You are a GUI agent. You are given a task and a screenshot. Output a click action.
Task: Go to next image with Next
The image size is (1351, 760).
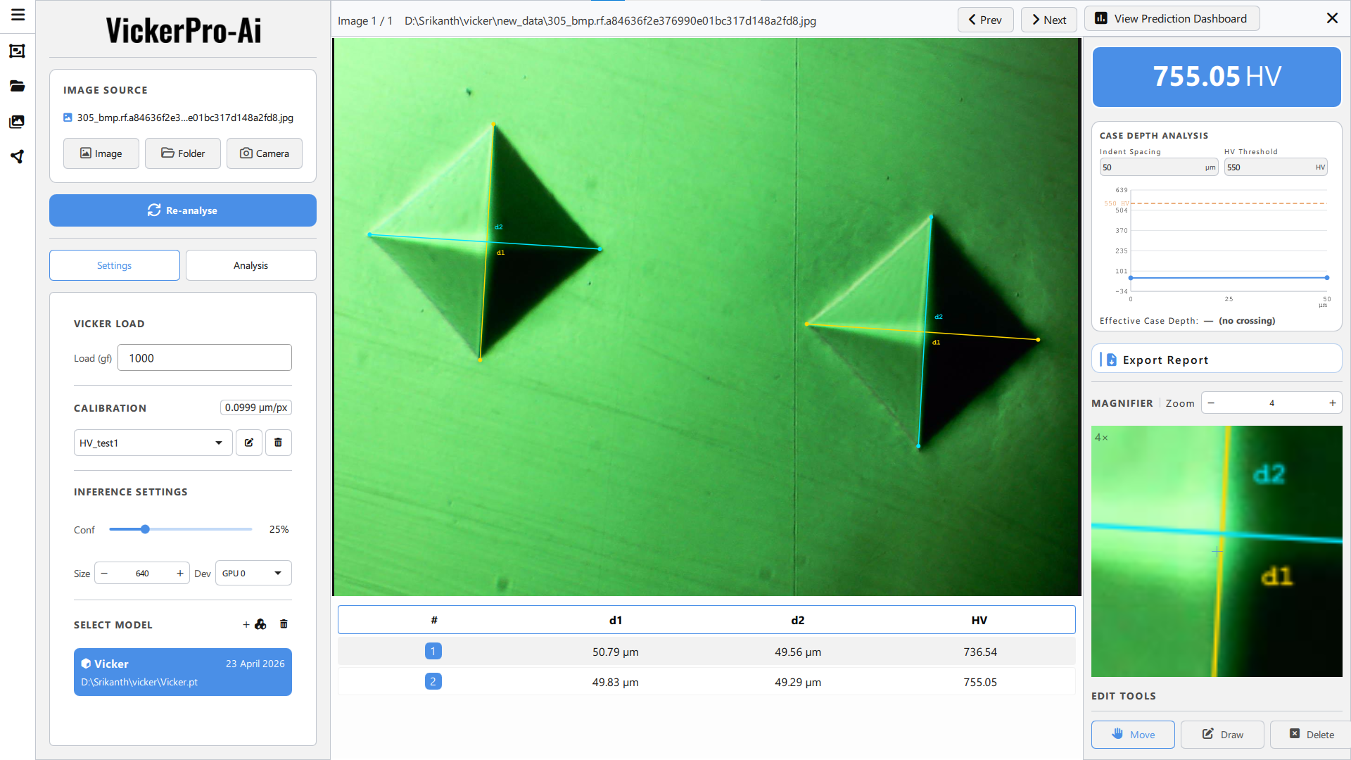tap(1049, 20)
